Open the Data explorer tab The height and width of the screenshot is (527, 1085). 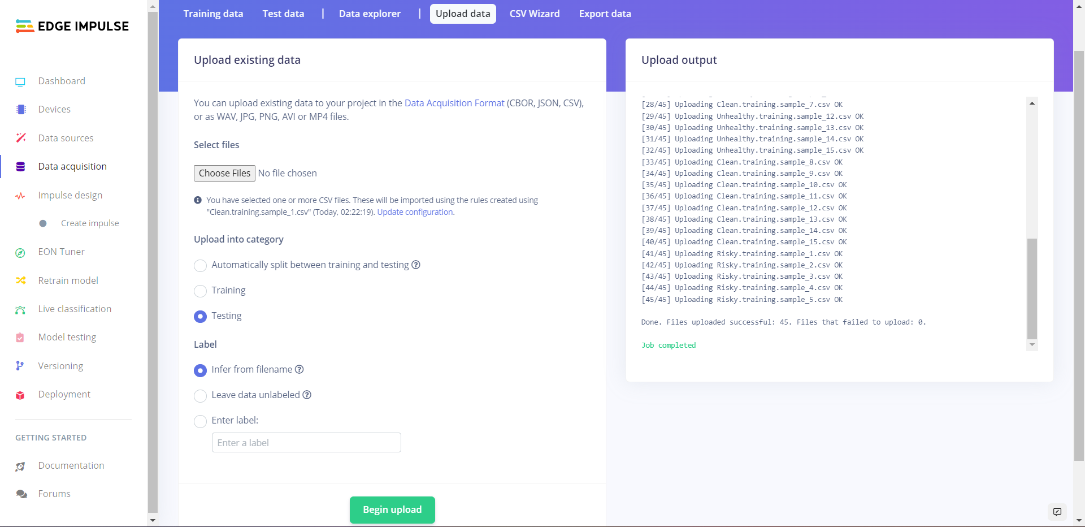click(x=370, y=14)
